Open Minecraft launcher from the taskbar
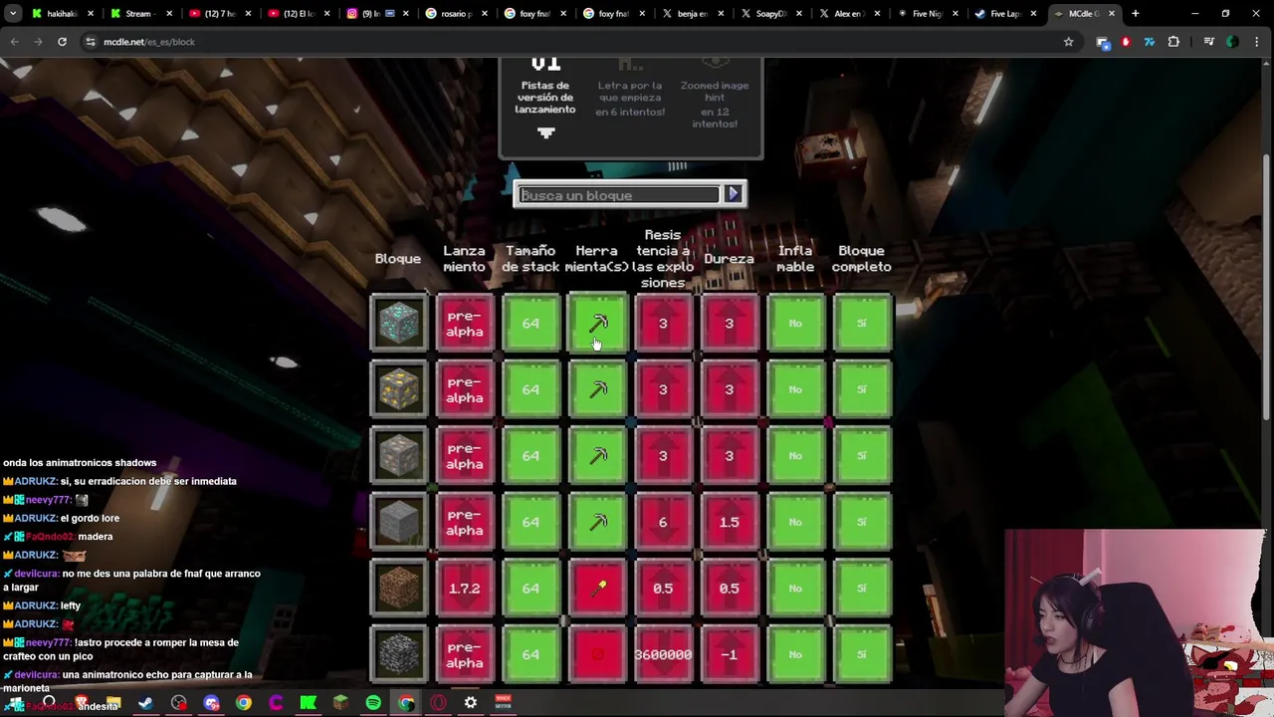The image size is (1274, 717). 340,703
